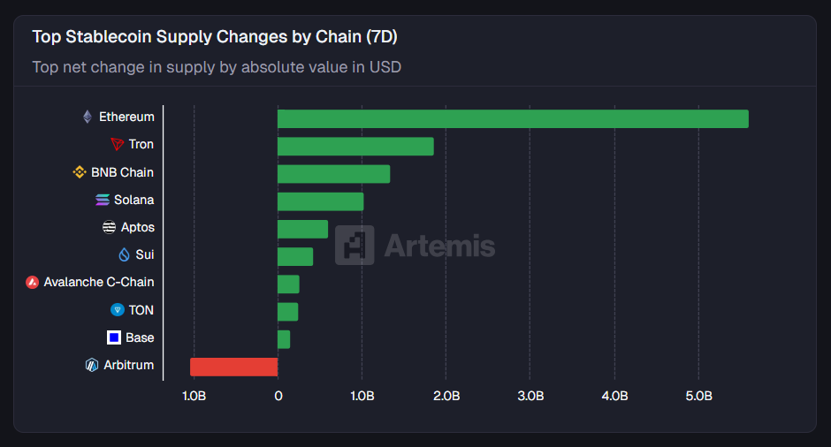Click the Arbitrum logo icon

tap(92, 365)
